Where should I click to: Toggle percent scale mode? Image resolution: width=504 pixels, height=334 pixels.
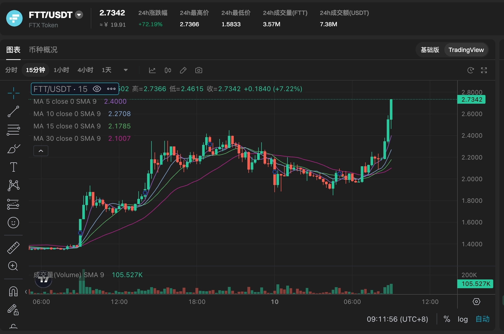pyautogui.click(x=447, y=319)
